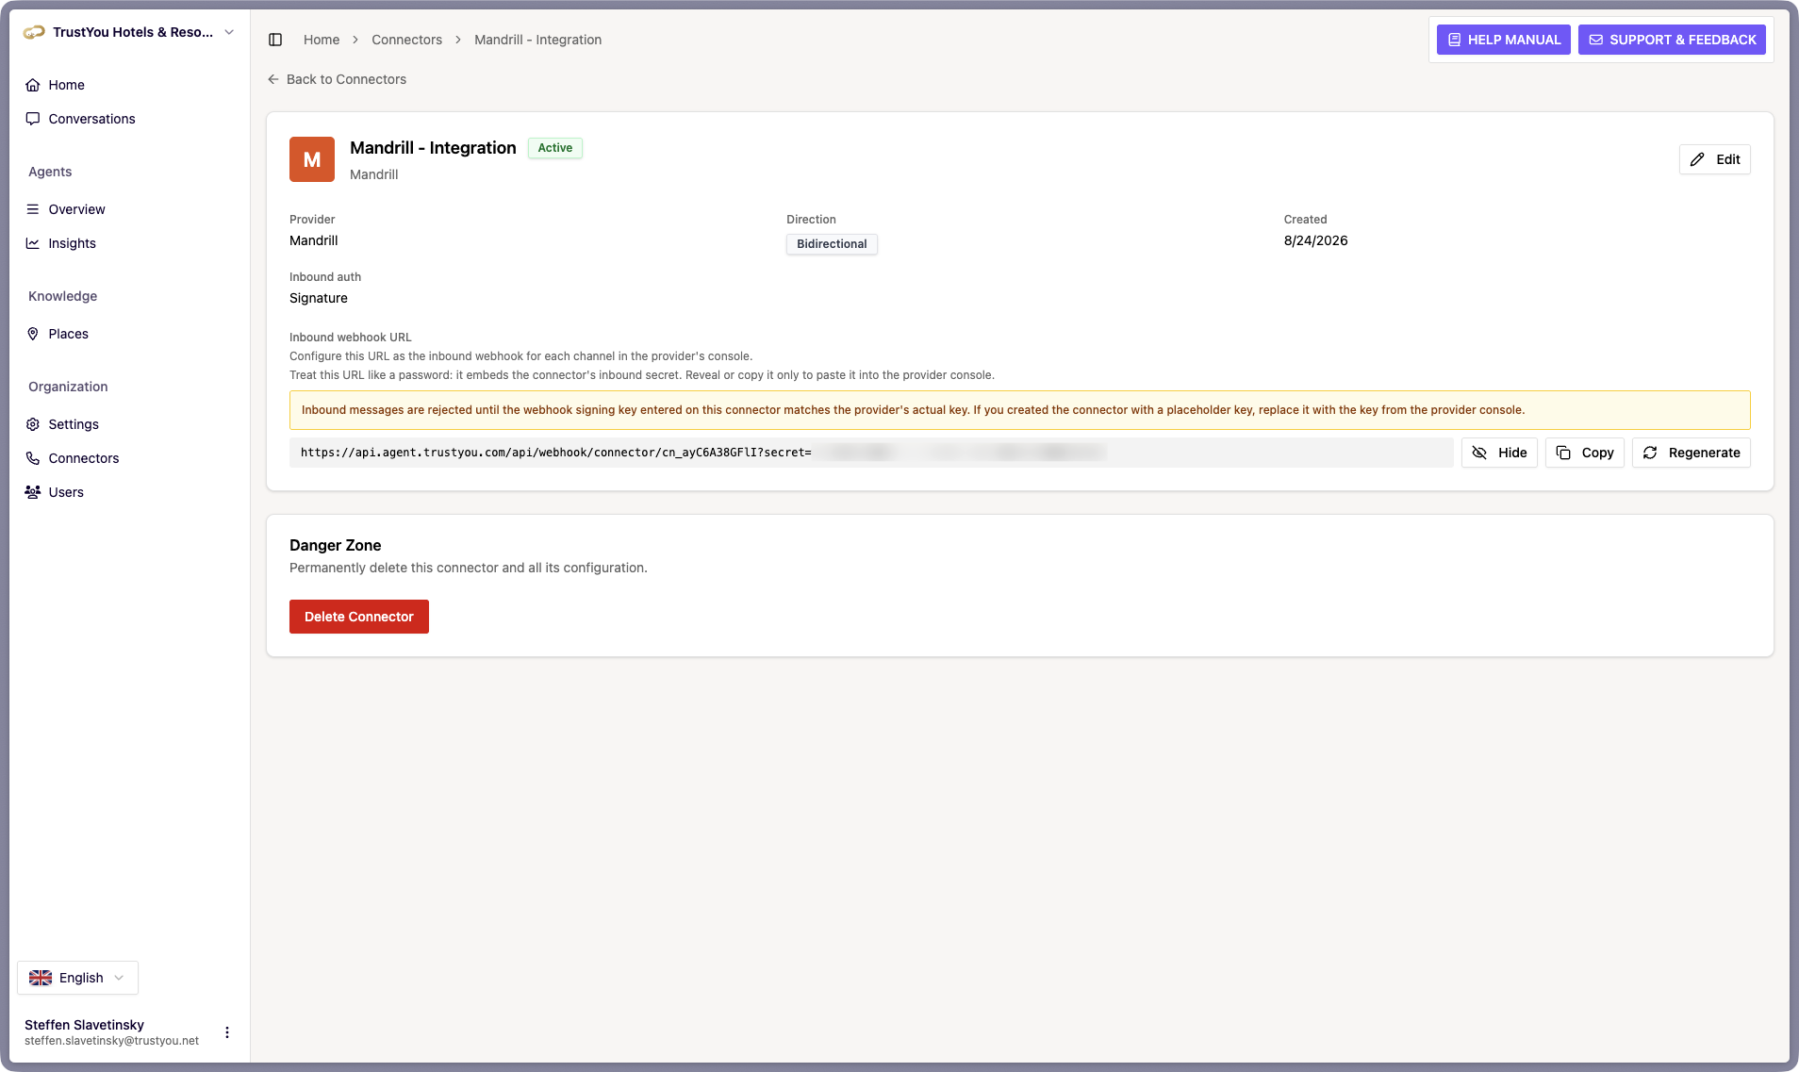Edit the Mandrill connector
The width and height of the screenshot is (1799, 1072).
(x=1714, y=159)
